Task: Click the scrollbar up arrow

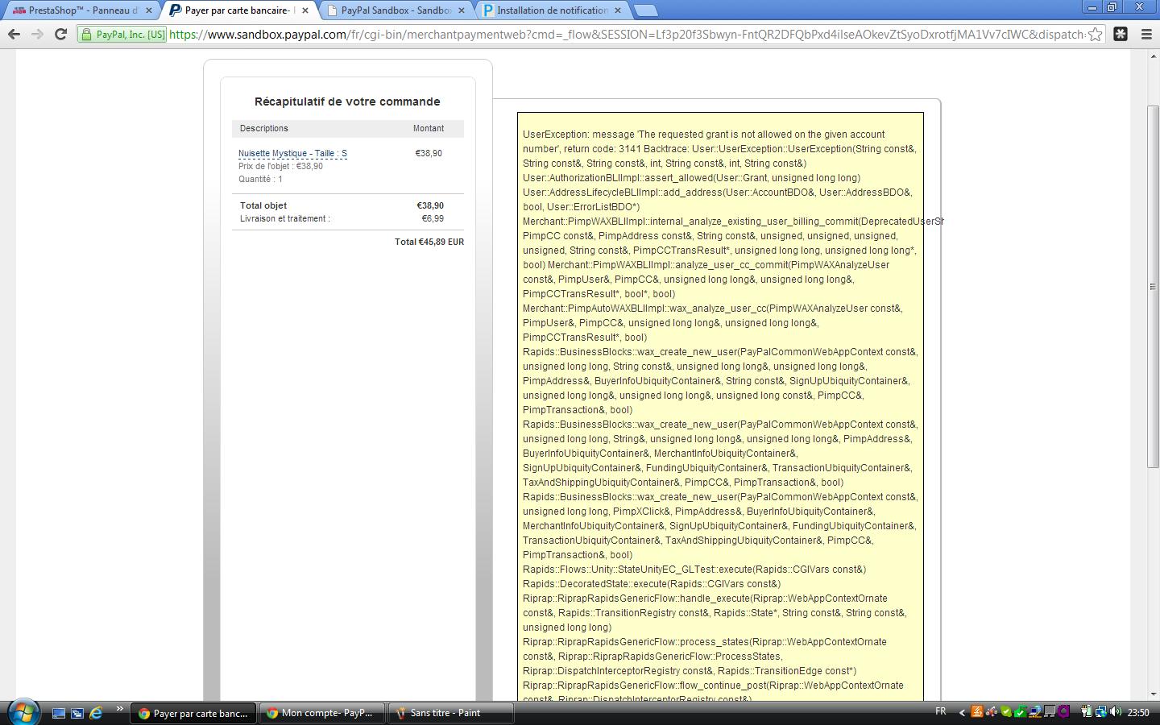Action: click(1153, 55)
